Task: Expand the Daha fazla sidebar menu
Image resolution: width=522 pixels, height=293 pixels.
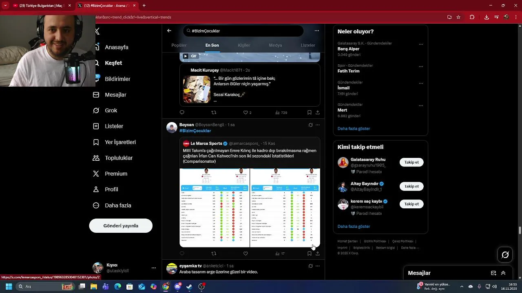Action: tap(118, 206)
